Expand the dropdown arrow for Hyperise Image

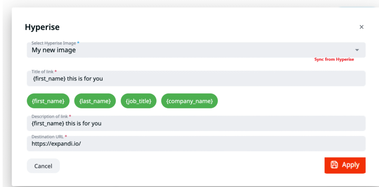coord(357,50)
